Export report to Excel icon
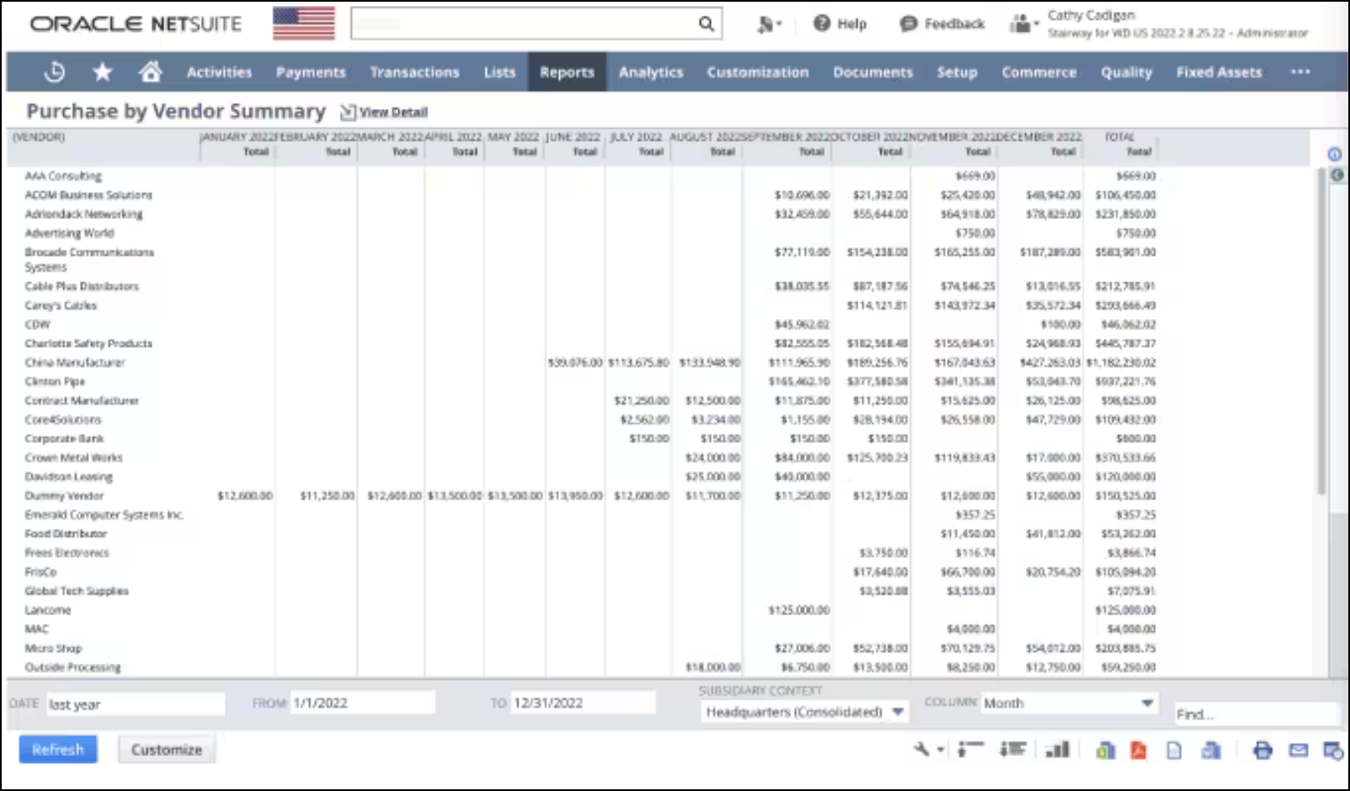 (1106, 750)
